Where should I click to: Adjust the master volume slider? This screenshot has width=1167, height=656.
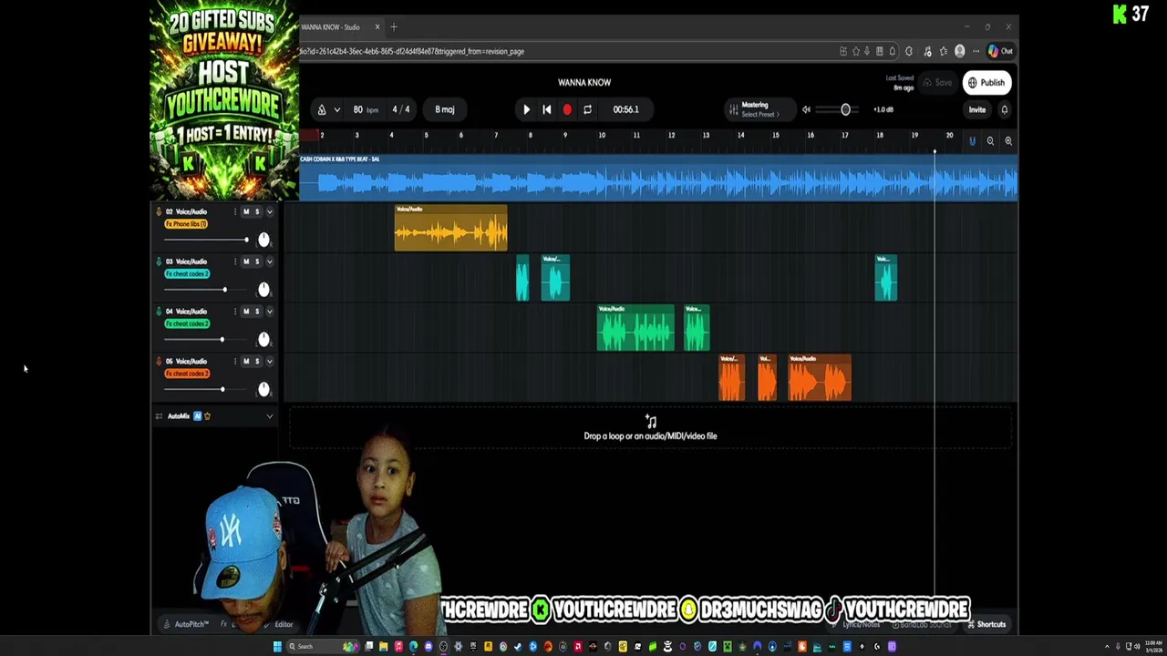839,109
